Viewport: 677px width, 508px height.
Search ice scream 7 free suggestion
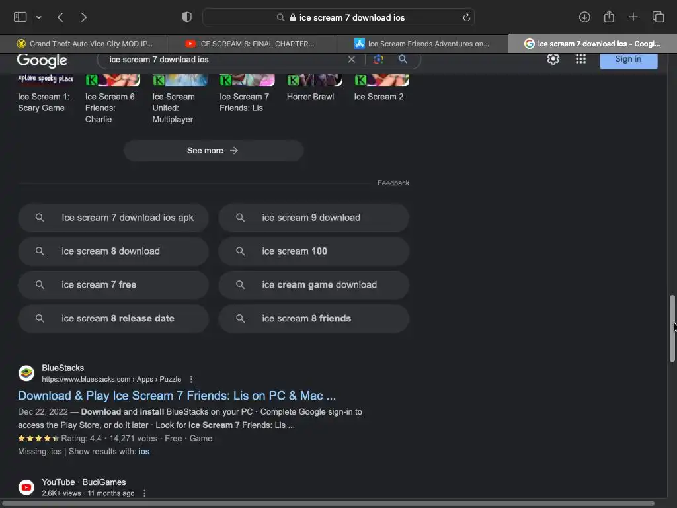113,285
